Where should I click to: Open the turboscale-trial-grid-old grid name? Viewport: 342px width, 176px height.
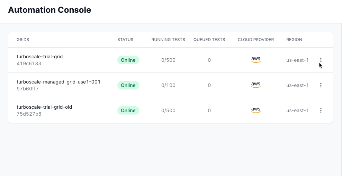coord(44,107)
